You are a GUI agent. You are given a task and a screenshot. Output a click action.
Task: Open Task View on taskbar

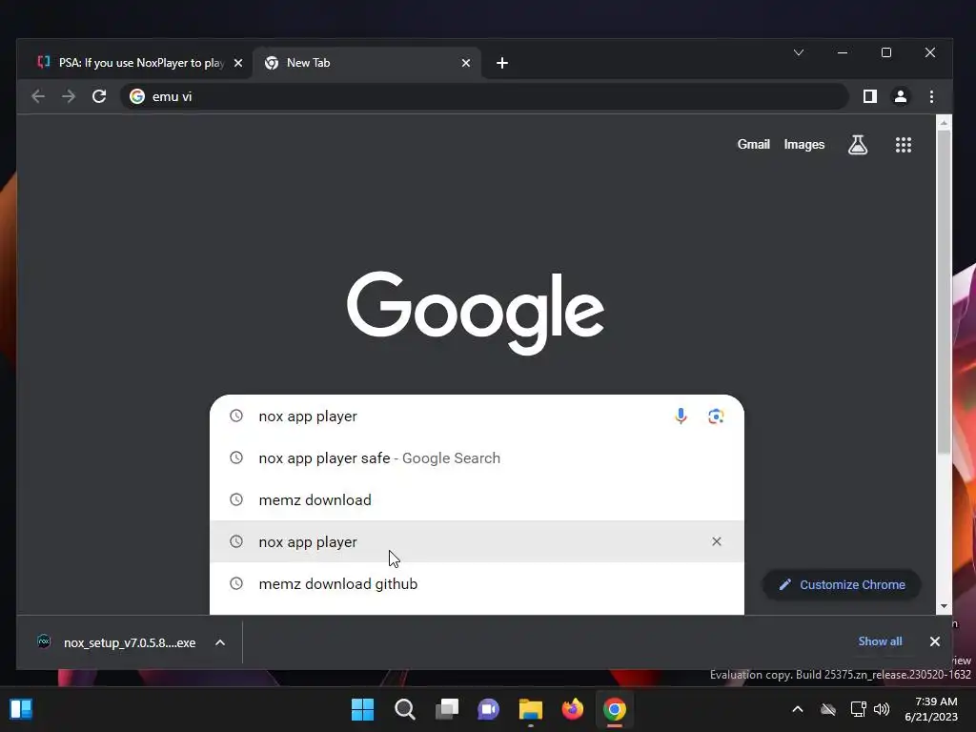446,709
